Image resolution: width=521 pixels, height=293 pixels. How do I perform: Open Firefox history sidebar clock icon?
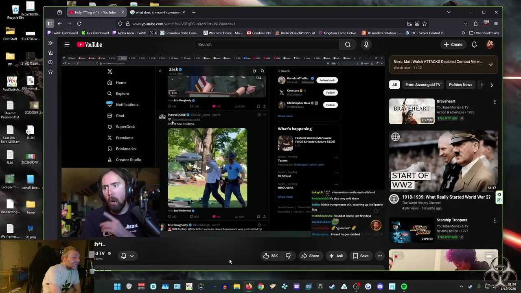50,62
